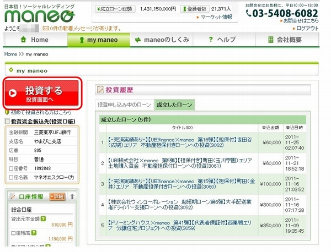
Task: Click the red 投資する button
Action: [42, 94]
